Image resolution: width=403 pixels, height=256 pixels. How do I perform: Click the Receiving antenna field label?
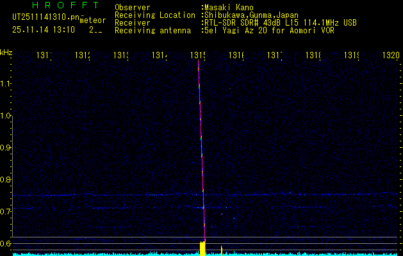pyautogui.click(x=152, y=30)
